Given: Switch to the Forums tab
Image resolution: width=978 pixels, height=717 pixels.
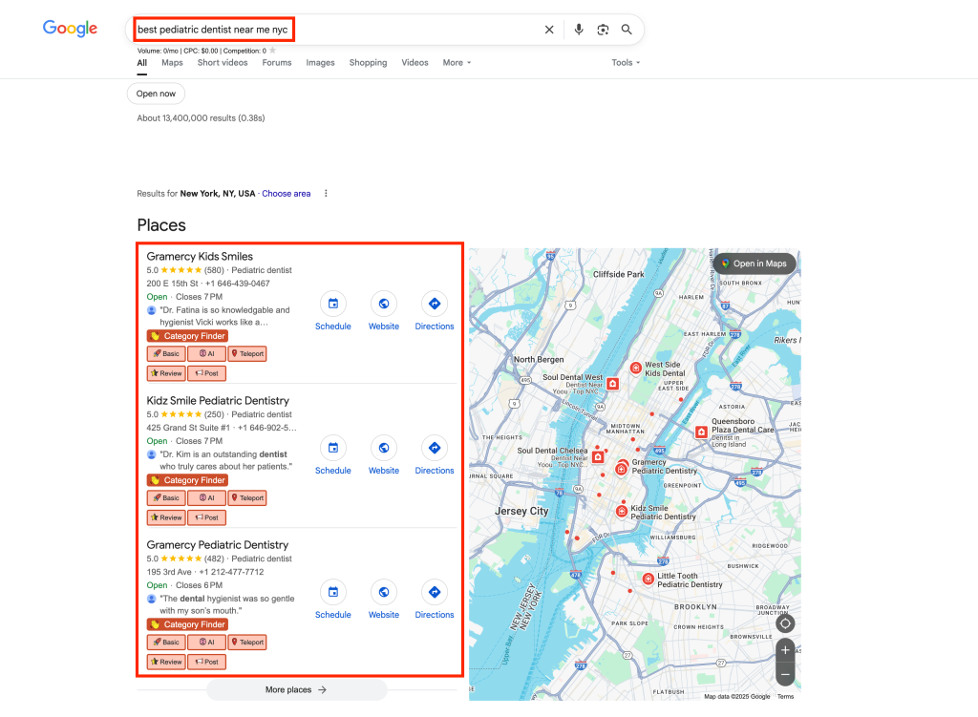Looking at the screenshot, I should click(x=277, y=62).
